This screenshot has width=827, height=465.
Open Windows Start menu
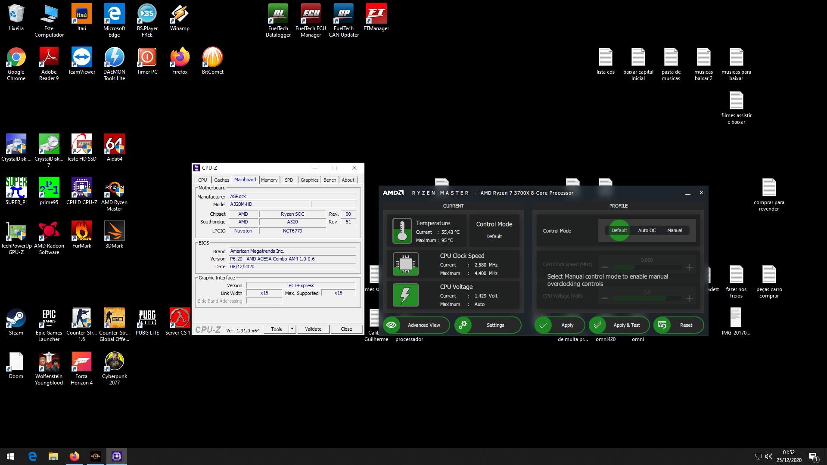click(x=10, y=456)
